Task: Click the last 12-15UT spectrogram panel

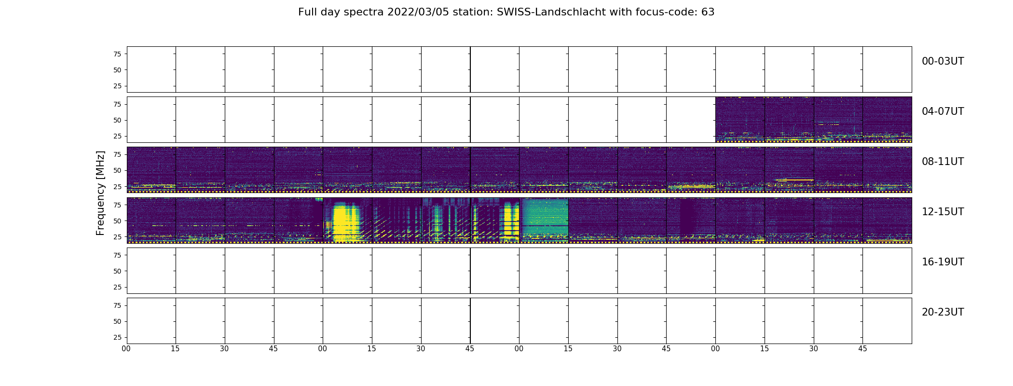Action: click(x=887, y=220)
